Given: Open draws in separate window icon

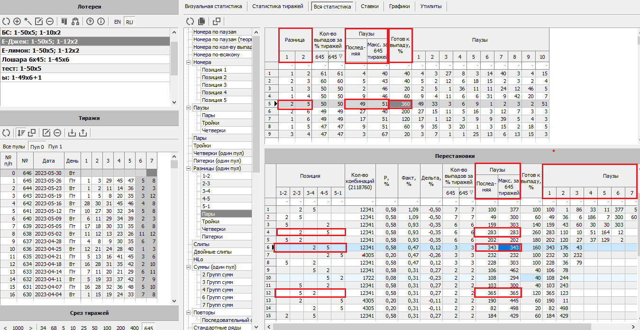Looking at the screenshot, I should click(x=32, y=133).
